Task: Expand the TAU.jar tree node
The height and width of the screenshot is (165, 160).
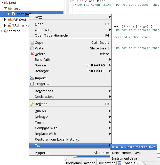Action: tap(5, 25)
